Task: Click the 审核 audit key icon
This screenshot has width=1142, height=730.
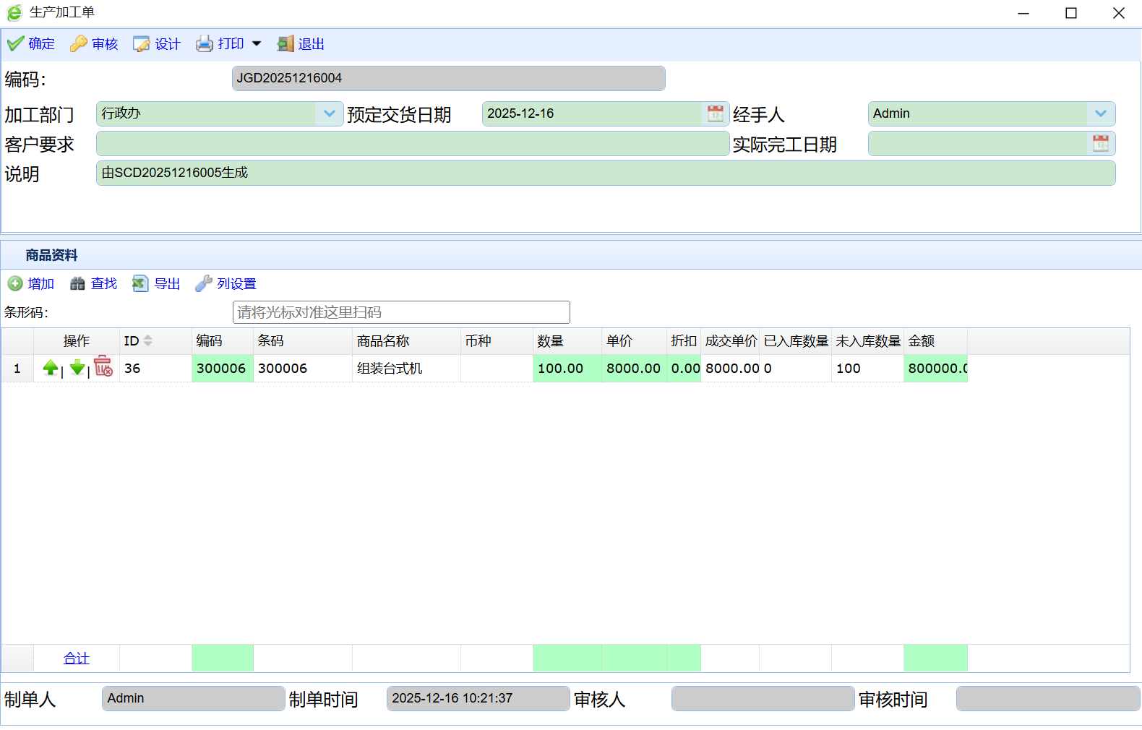Action: point(78,44)
